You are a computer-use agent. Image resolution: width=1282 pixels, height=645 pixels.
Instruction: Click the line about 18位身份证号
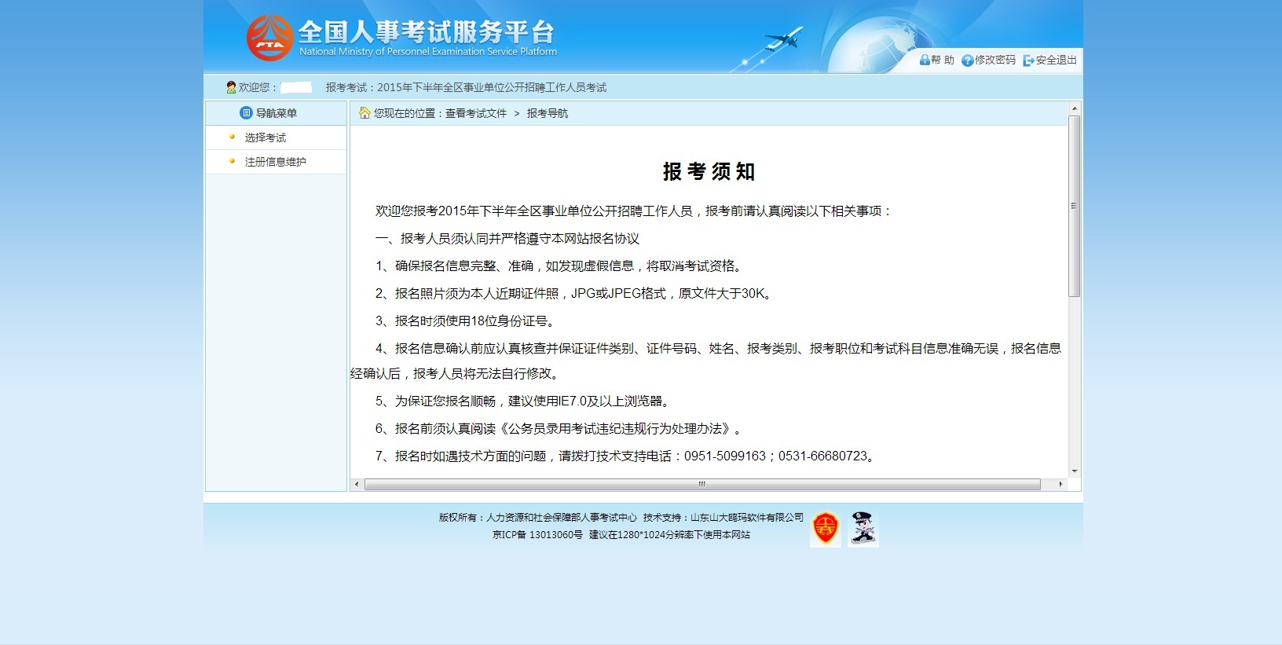467,321
